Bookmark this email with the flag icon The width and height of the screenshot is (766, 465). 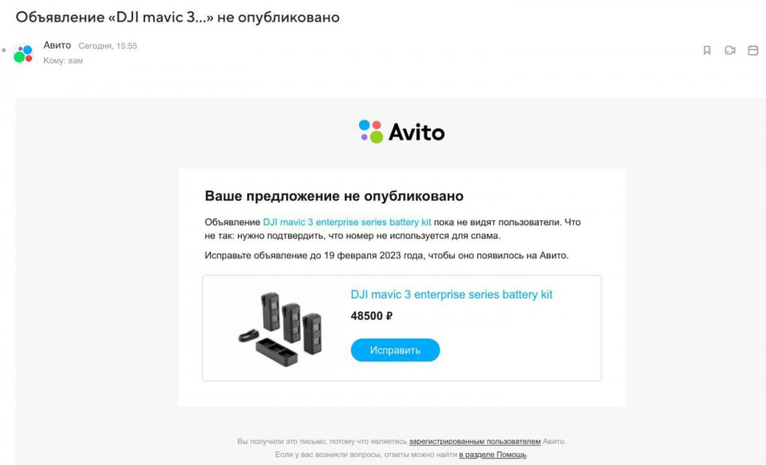pos(706,50)
